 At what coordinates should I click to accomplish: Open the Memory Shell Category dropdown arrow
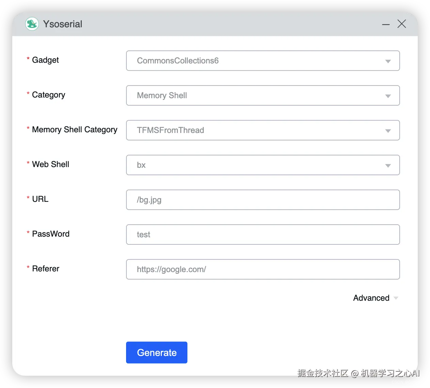pos(388,131)
